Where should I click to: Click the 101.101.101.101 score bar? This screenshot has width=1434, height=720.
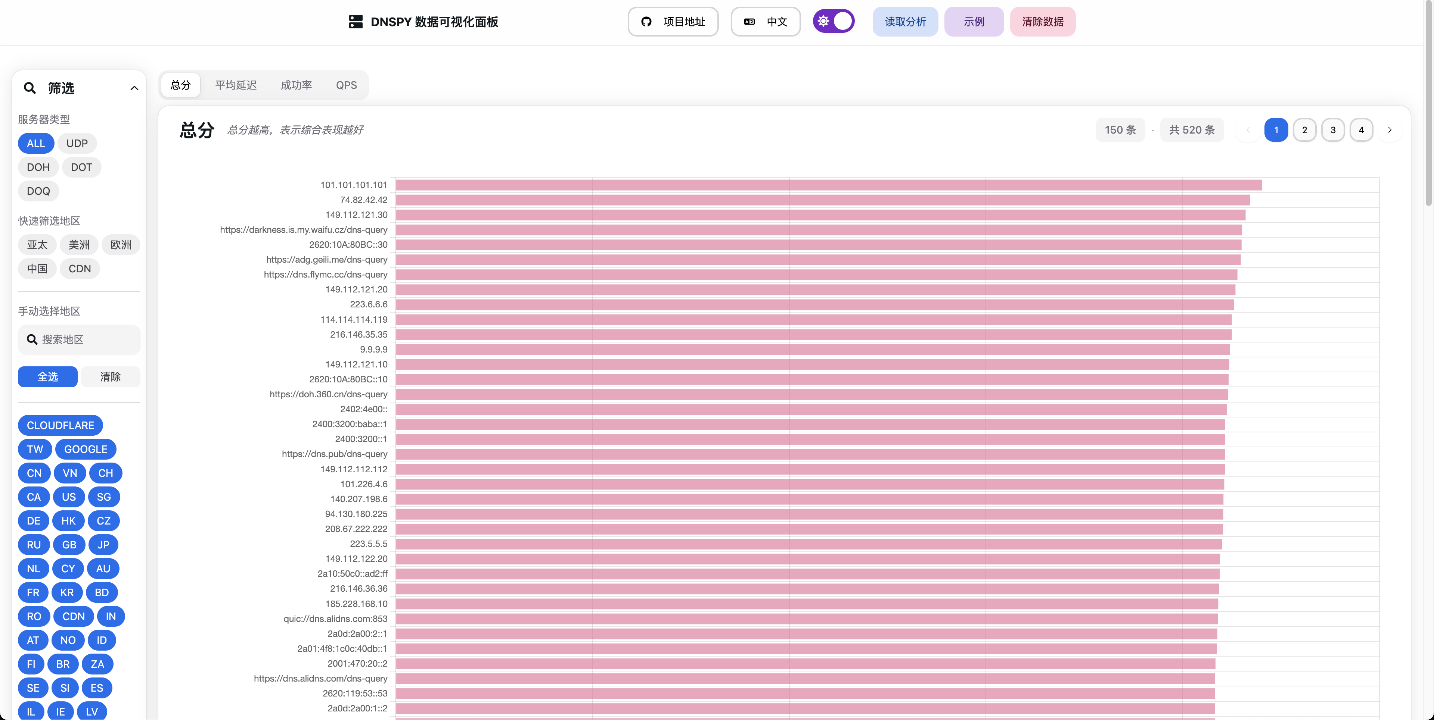tap(829, 185)
